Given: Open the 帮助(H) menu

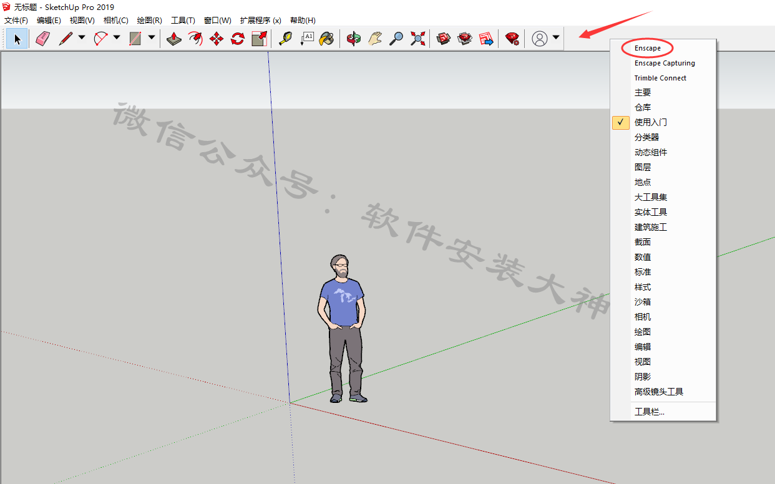Looking at the screenshot, I should (x=303, y=20).
